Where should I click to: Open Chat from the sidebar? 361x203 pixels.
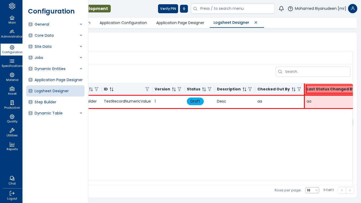pyautogui.click(x=12, y=180)
